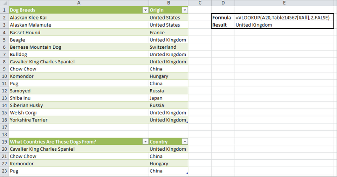Click the select-all corner of the sheet
337x177 pixels.
(4, 3)
